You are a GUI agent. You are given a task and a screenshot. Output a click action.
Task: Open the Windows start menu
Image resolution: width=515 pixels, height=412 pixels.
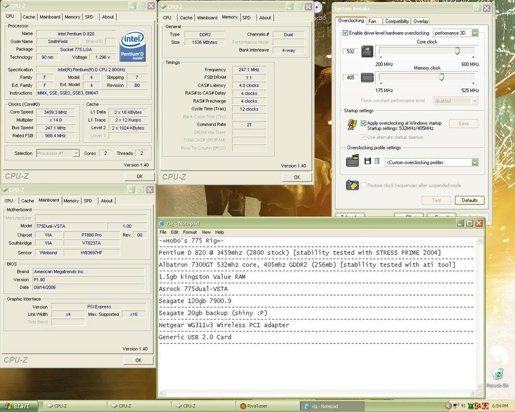pyautogui.click(x=19, y=406)
